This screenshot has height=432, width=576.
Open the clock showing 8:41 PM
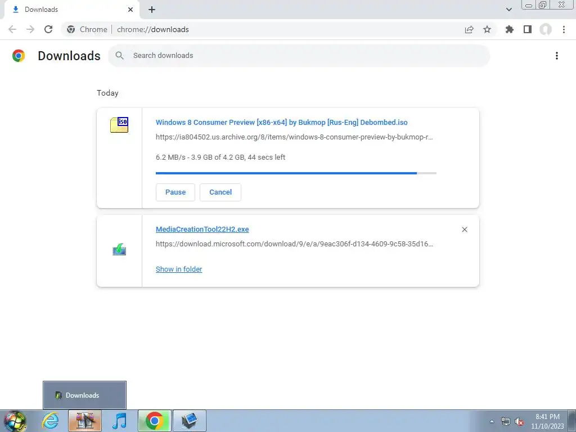pyautogui.click(x=547, y=421)
